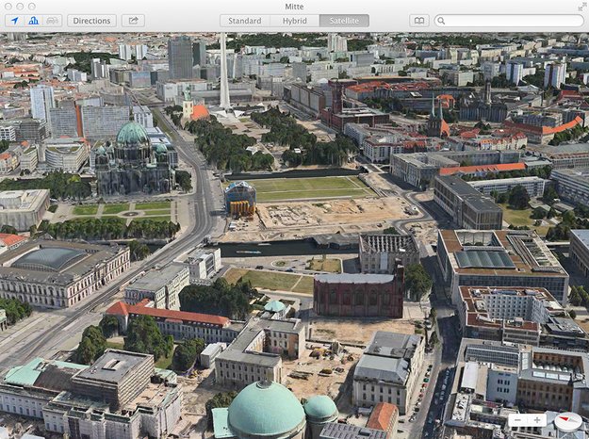Click the search field
Viewport: 589px width, 439px height.
[509, 21]
